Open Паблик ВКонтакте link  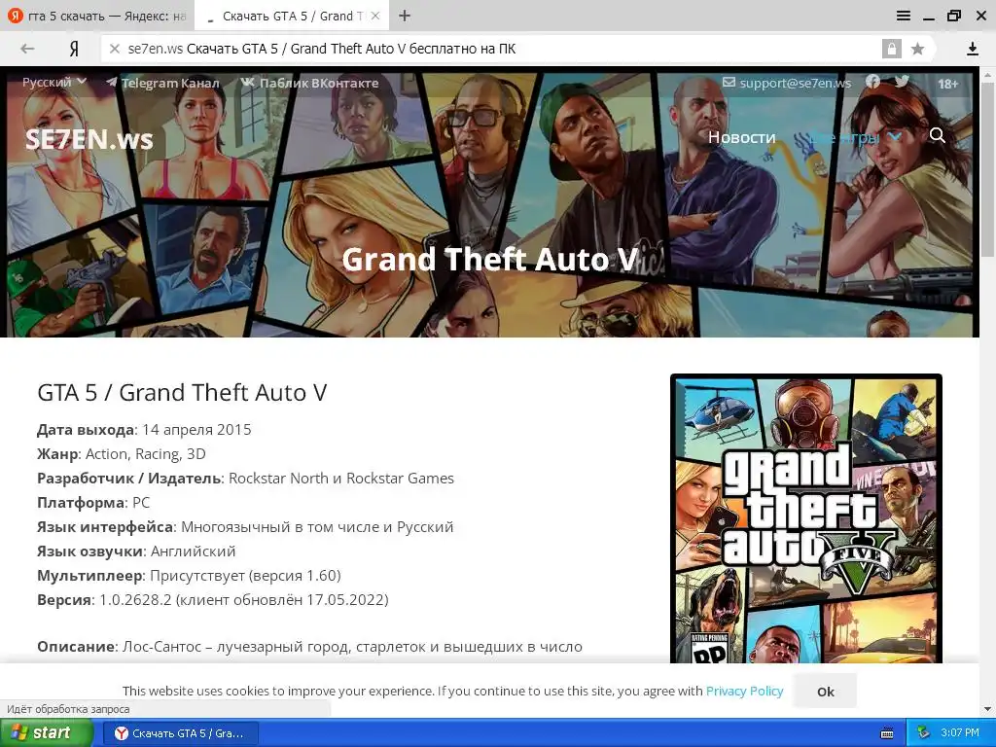pos(309,83)
